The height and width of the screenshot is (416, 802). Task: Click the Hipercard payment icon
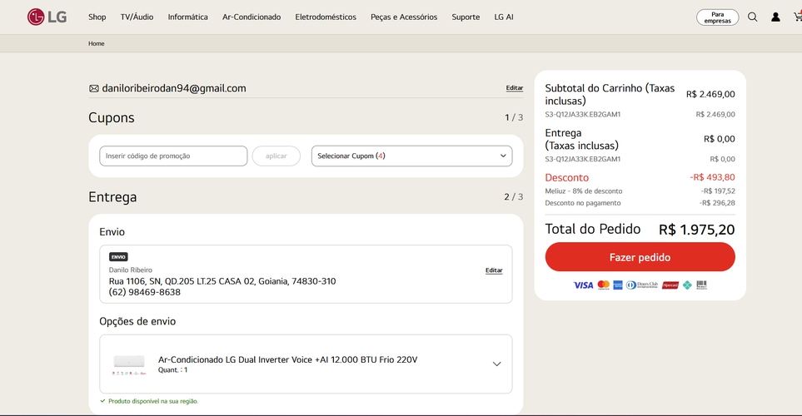(670, 285)
